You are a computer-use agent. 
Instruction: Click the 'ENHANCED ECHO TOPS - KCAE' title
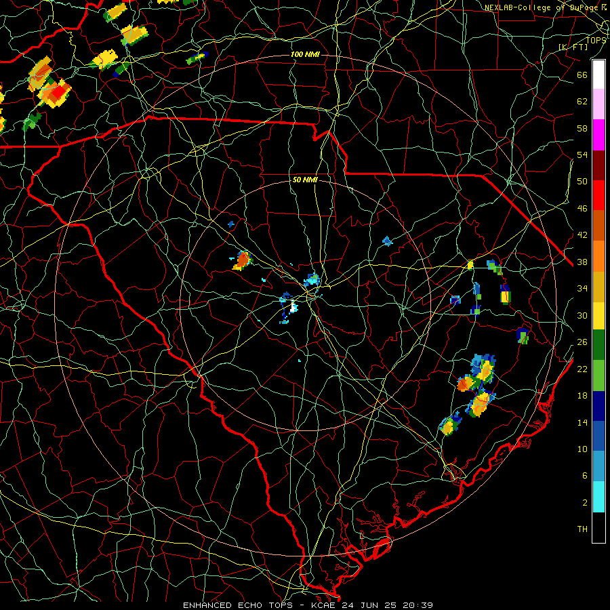(259, 605)
